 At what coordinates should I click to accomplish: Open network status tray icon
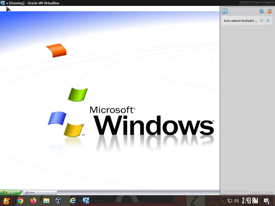point(230,201)
